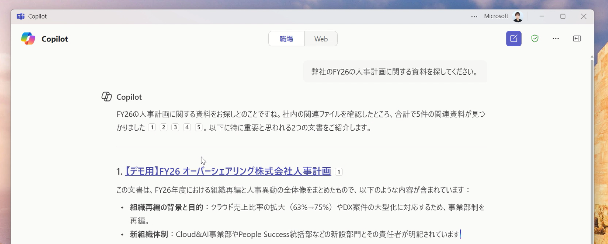Viewport: 608px width, 244px height.
Task: Open title bar ellipsis menu beside Microsoft
Action: (x=474, y=17)
